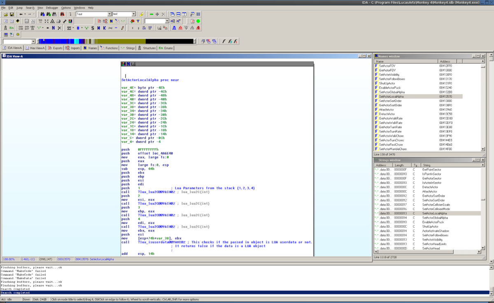Image resolution: width=494 pixels, height=303 pixels.
Task: Click the Jump back arrow icon
Action: coord(22,14)
